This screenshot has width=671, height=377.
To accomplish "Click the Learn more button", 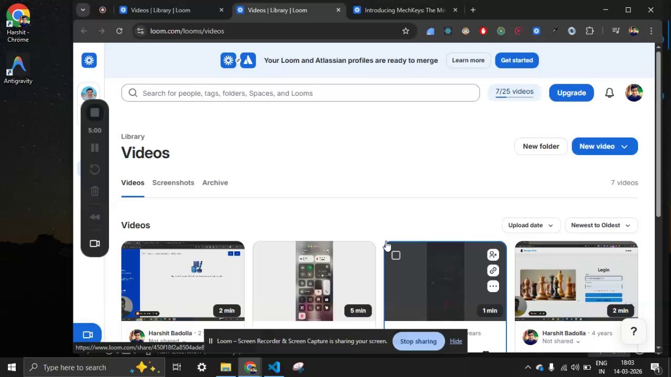I will [x=468, y=60].
